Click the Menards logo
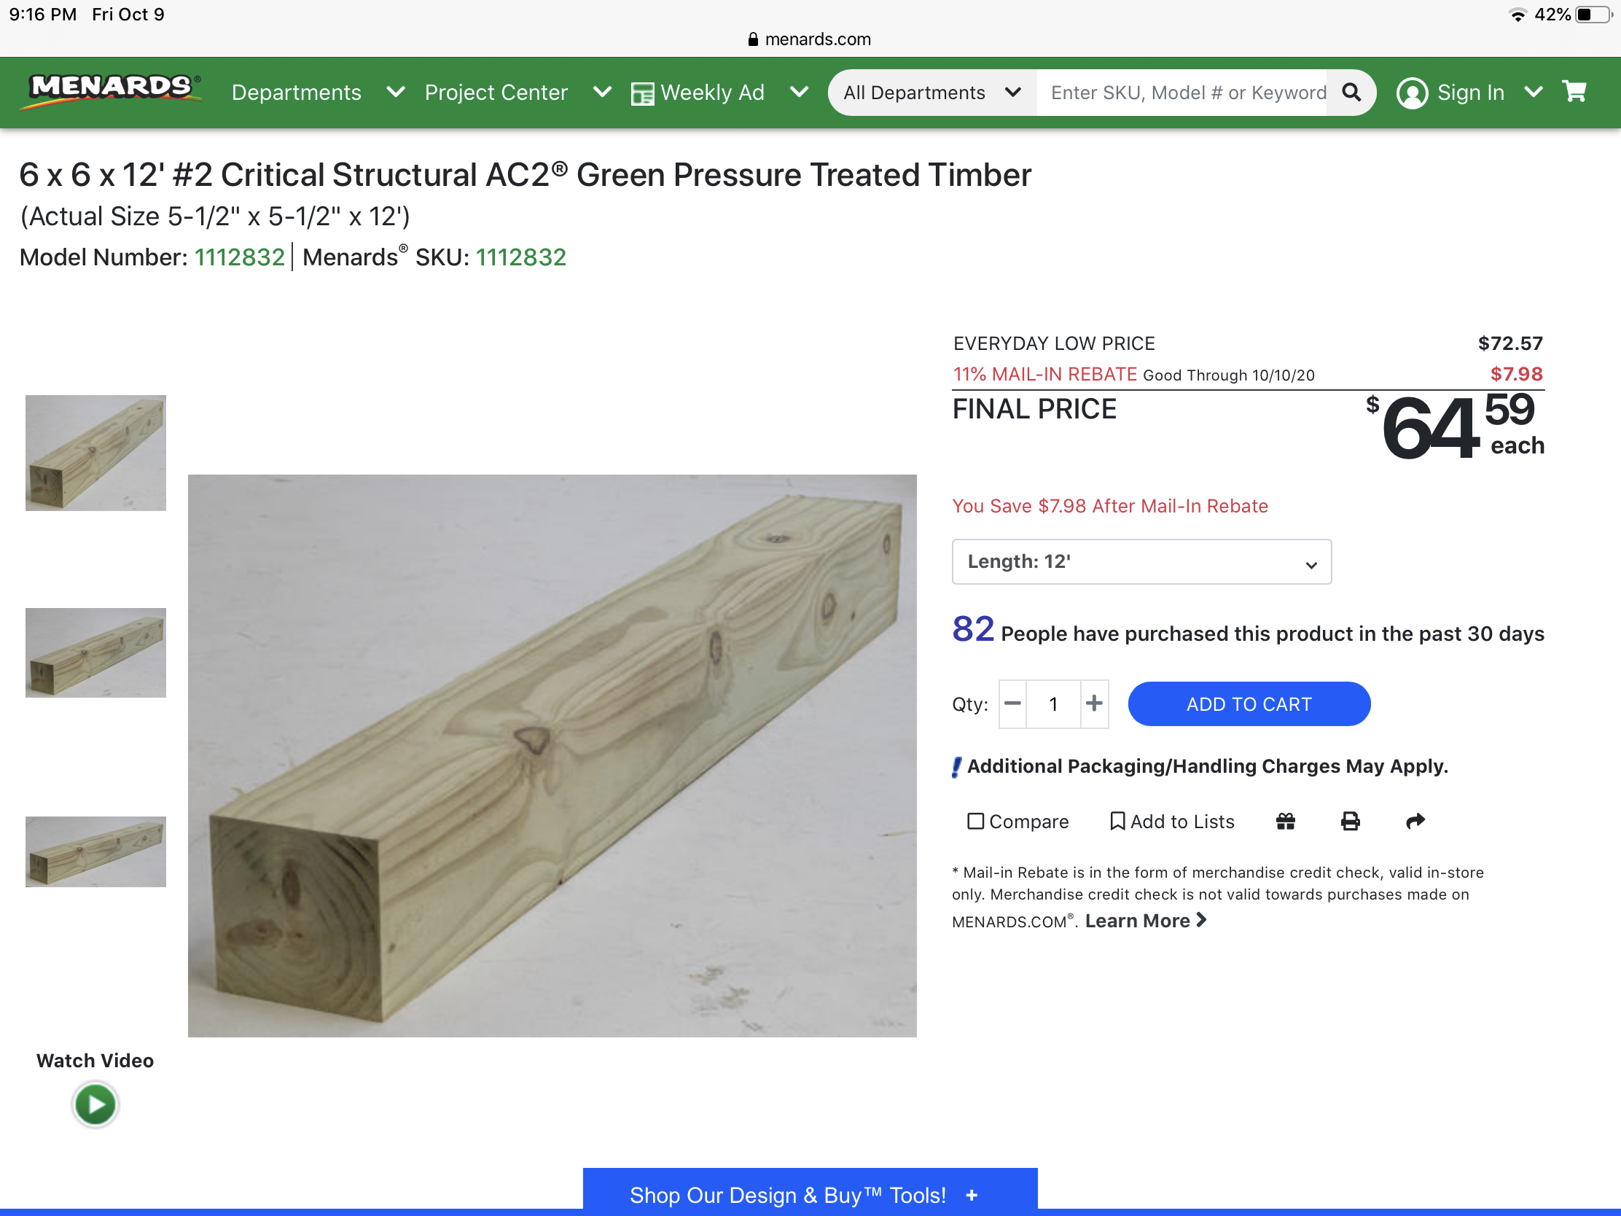 pyautogui.click(x=112, y=92)
